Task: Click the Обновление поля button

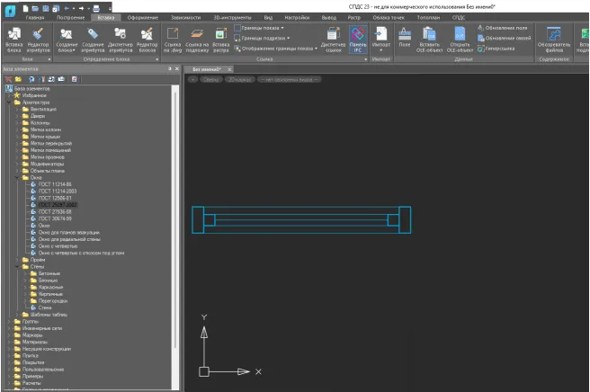Action: tap(504, 28)
